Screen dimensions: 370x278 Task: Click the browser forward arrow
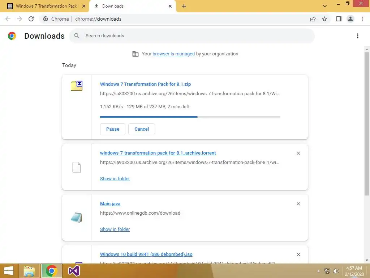tap(20, 19)
